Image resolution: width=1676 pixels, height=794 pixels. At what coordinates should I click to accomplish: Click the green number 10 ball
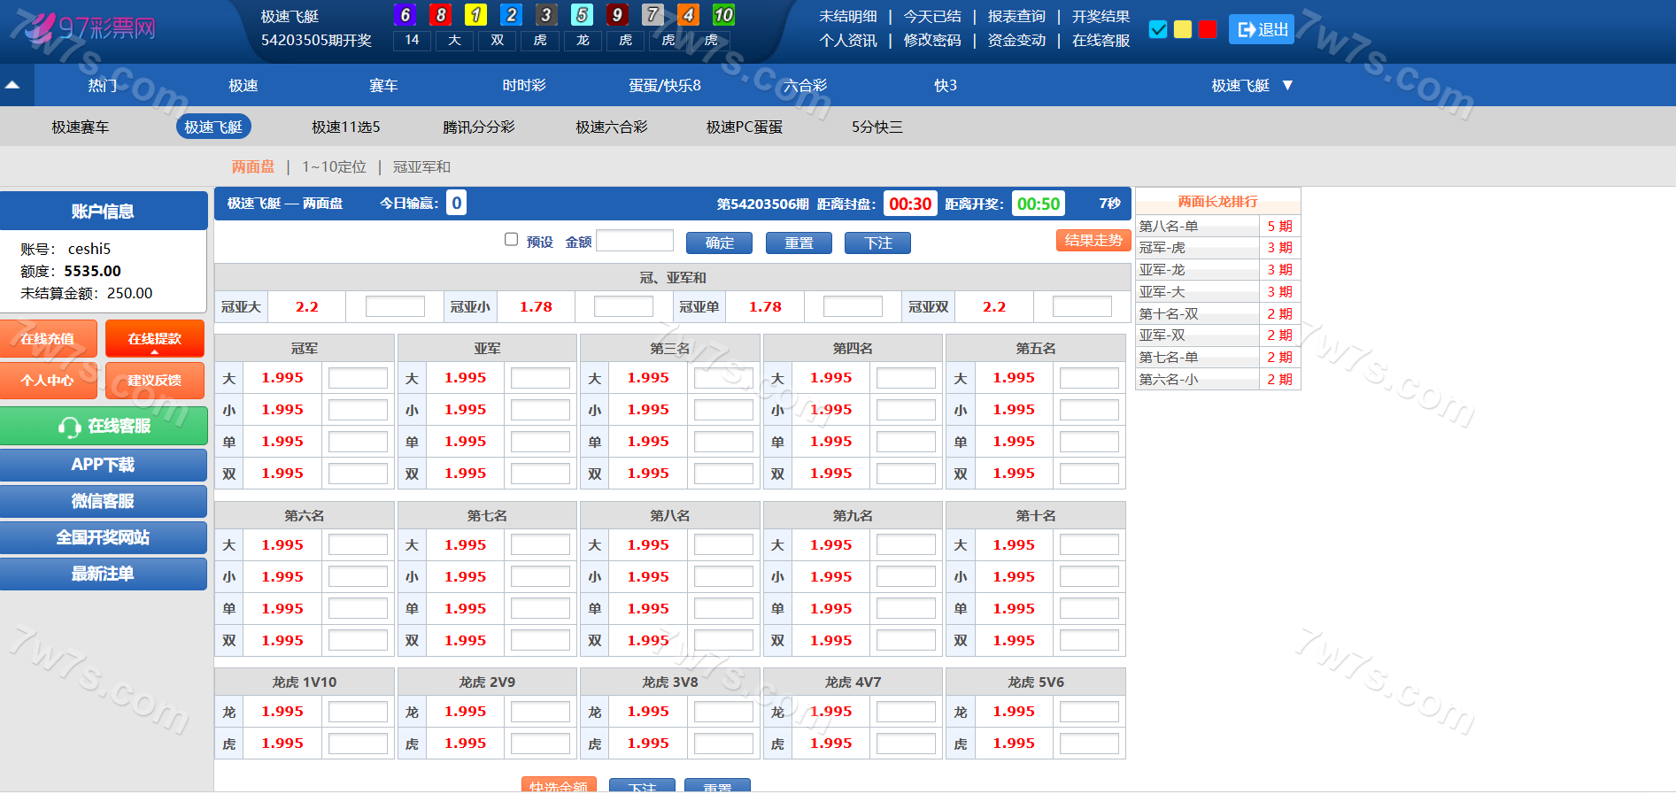pyautogui.click(x=723, y=15)
